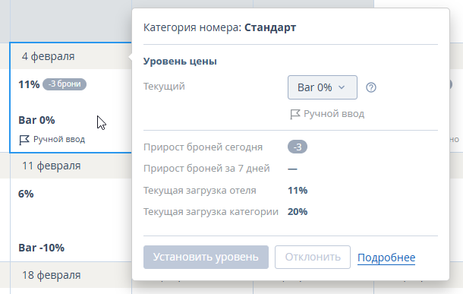The image size is (463, 294).
Task: Click Ручной ввод label in the popup
Action: 334,114
